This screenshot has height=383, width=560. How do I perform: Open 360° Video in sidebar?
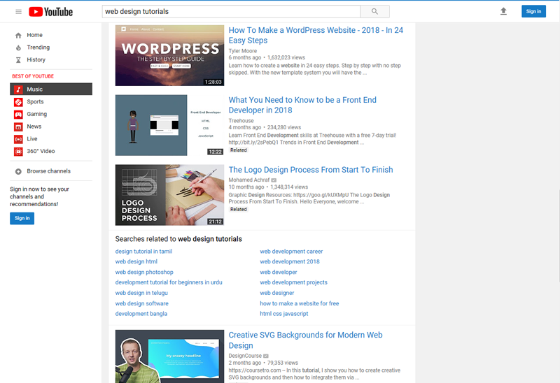tap(41, 151)
